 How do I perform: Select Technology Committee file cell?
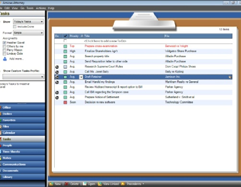179,102
